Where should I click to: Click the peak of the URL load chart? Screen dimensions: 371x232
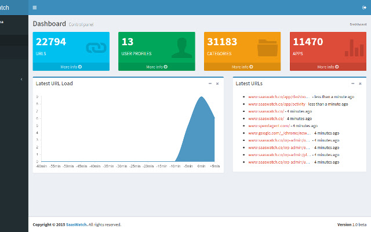pos(202,97)
